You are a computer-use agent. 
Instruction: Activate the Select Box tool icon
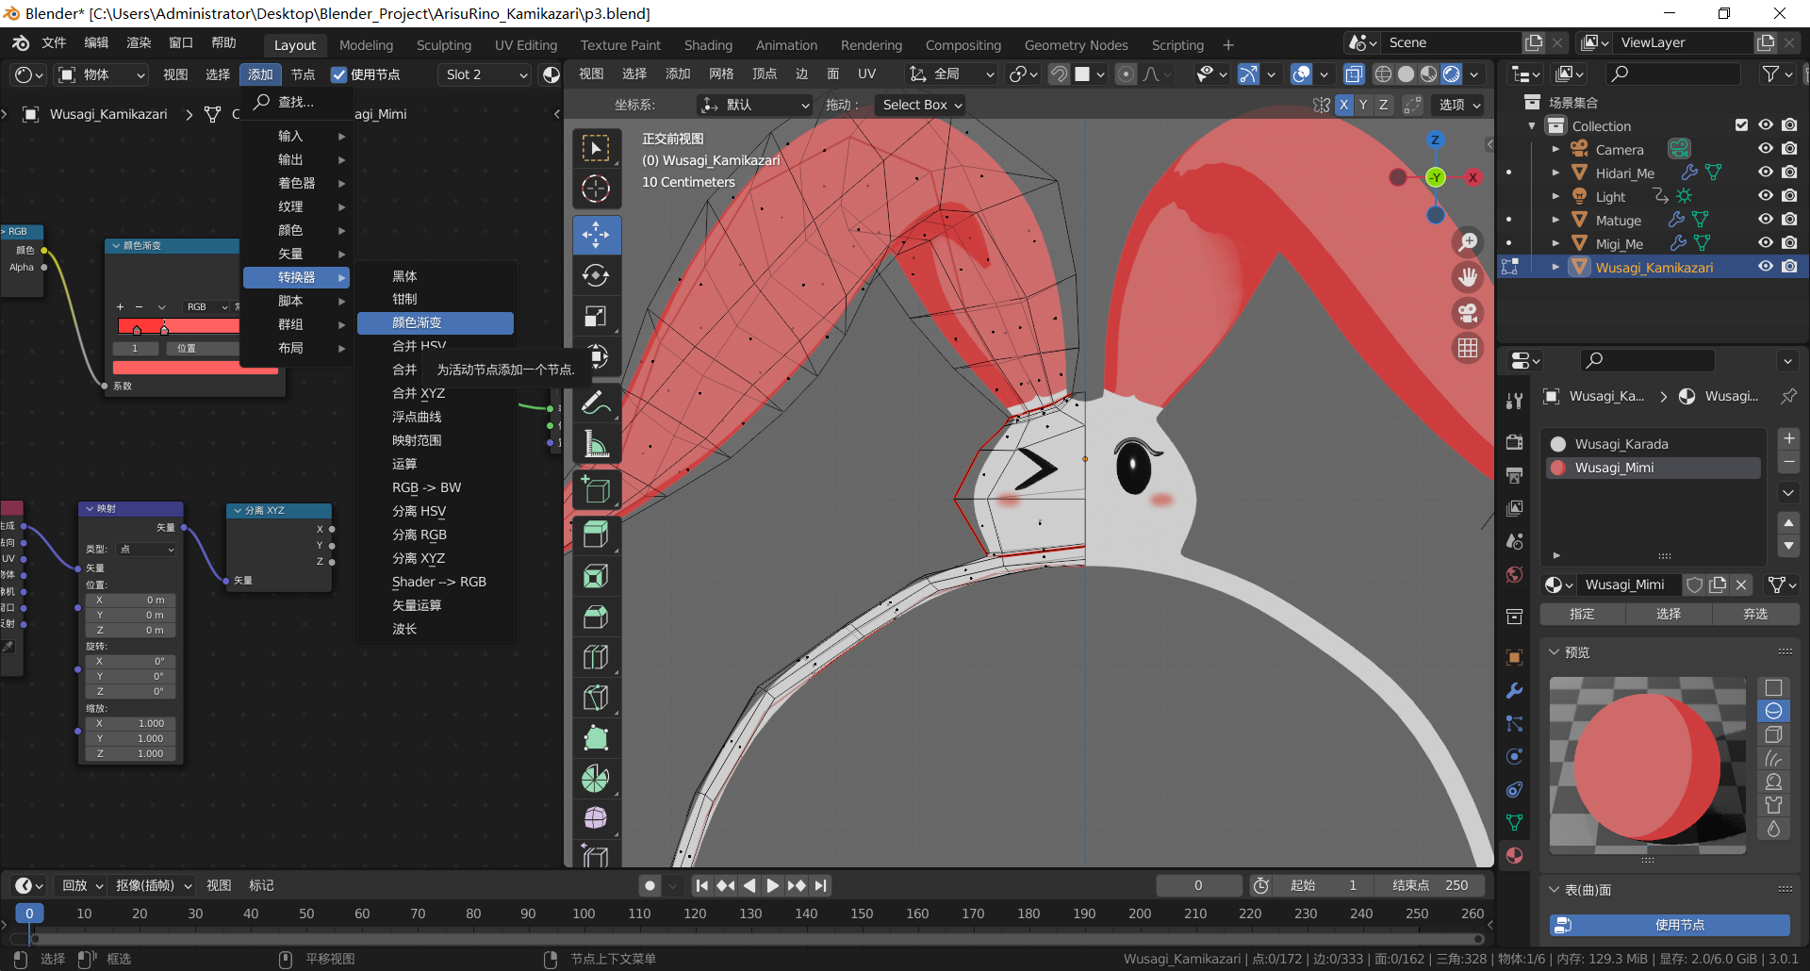point(596,148)
